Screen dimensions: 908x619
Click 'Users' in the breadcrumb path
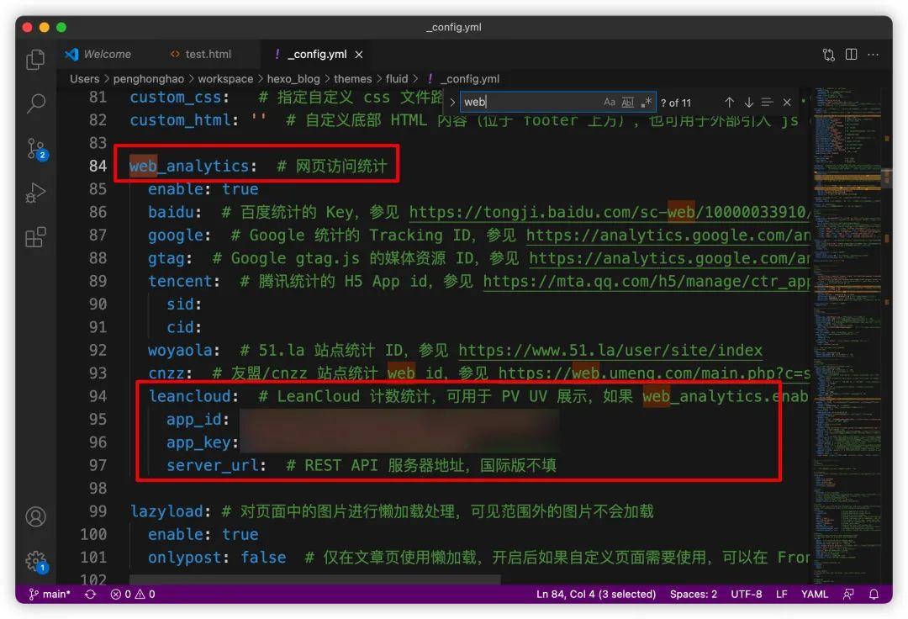[85, 79]
